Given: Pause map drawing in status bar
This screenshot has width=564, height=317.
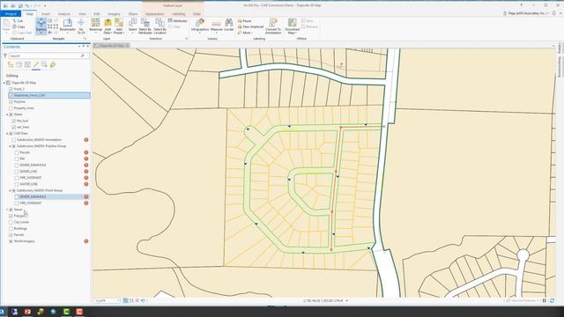Looking at the screenshot, I should coord(545,300).
